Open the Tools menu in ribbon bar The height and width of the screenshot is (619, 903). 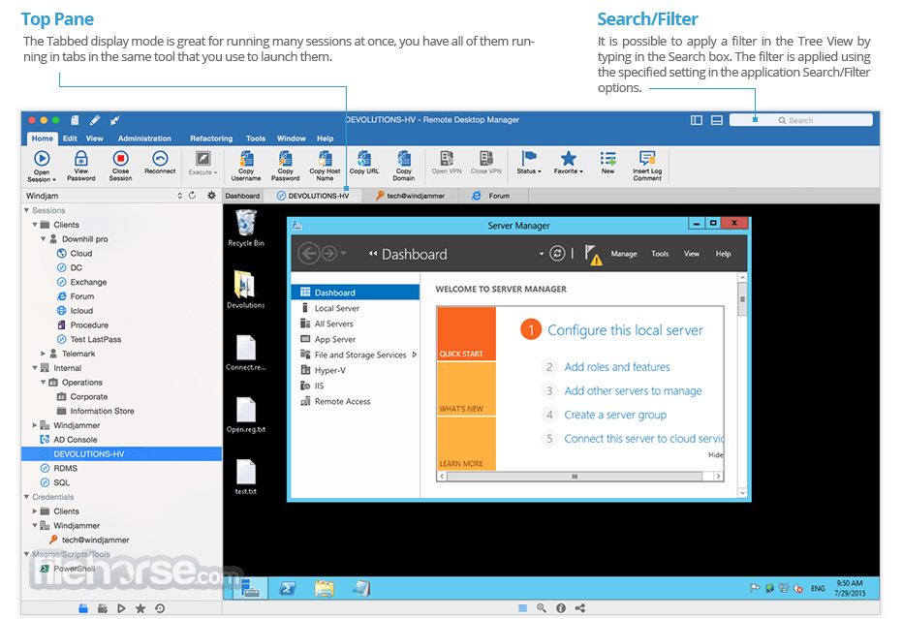(256, 139)
